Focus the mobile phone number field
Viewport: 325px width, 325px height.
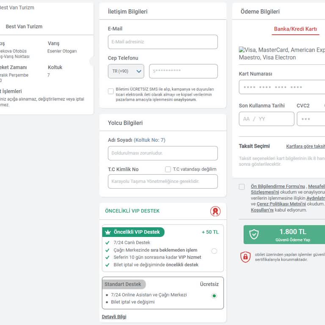[x=183, y=71]
